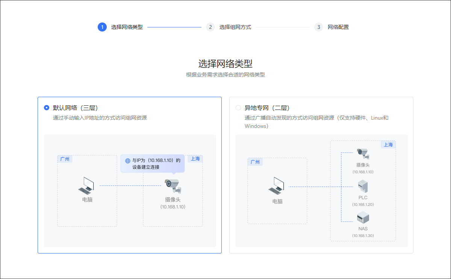Click the 广州 tag in default network diagram
Viewport: 451px width, 279px height.
(x=65, y=159)
